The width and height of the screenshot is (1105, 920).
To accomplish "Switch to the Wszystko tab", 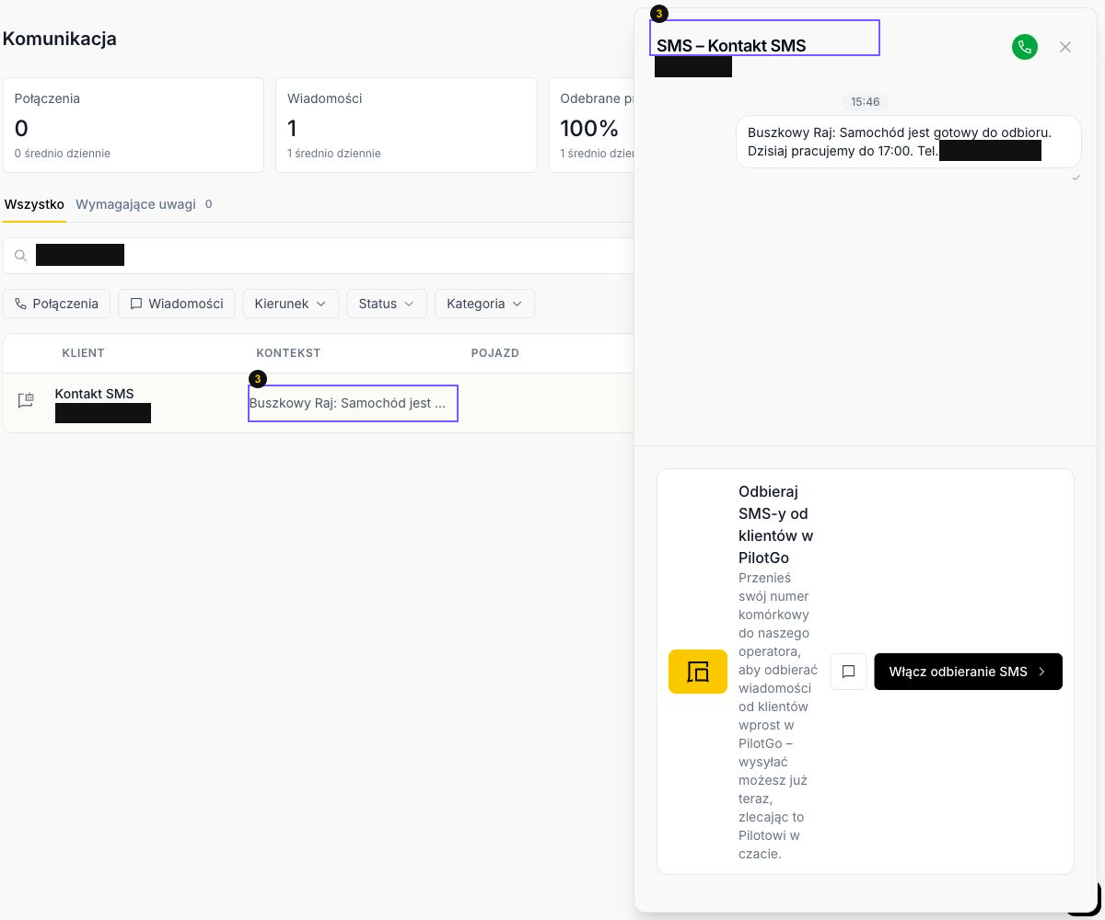I will [x=34, y=204].
